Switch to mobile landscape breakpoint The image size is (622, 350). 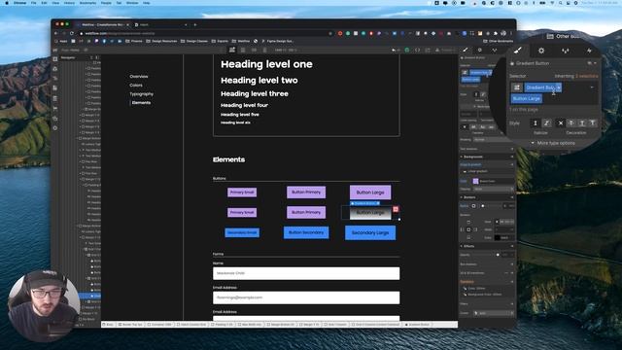254,50
